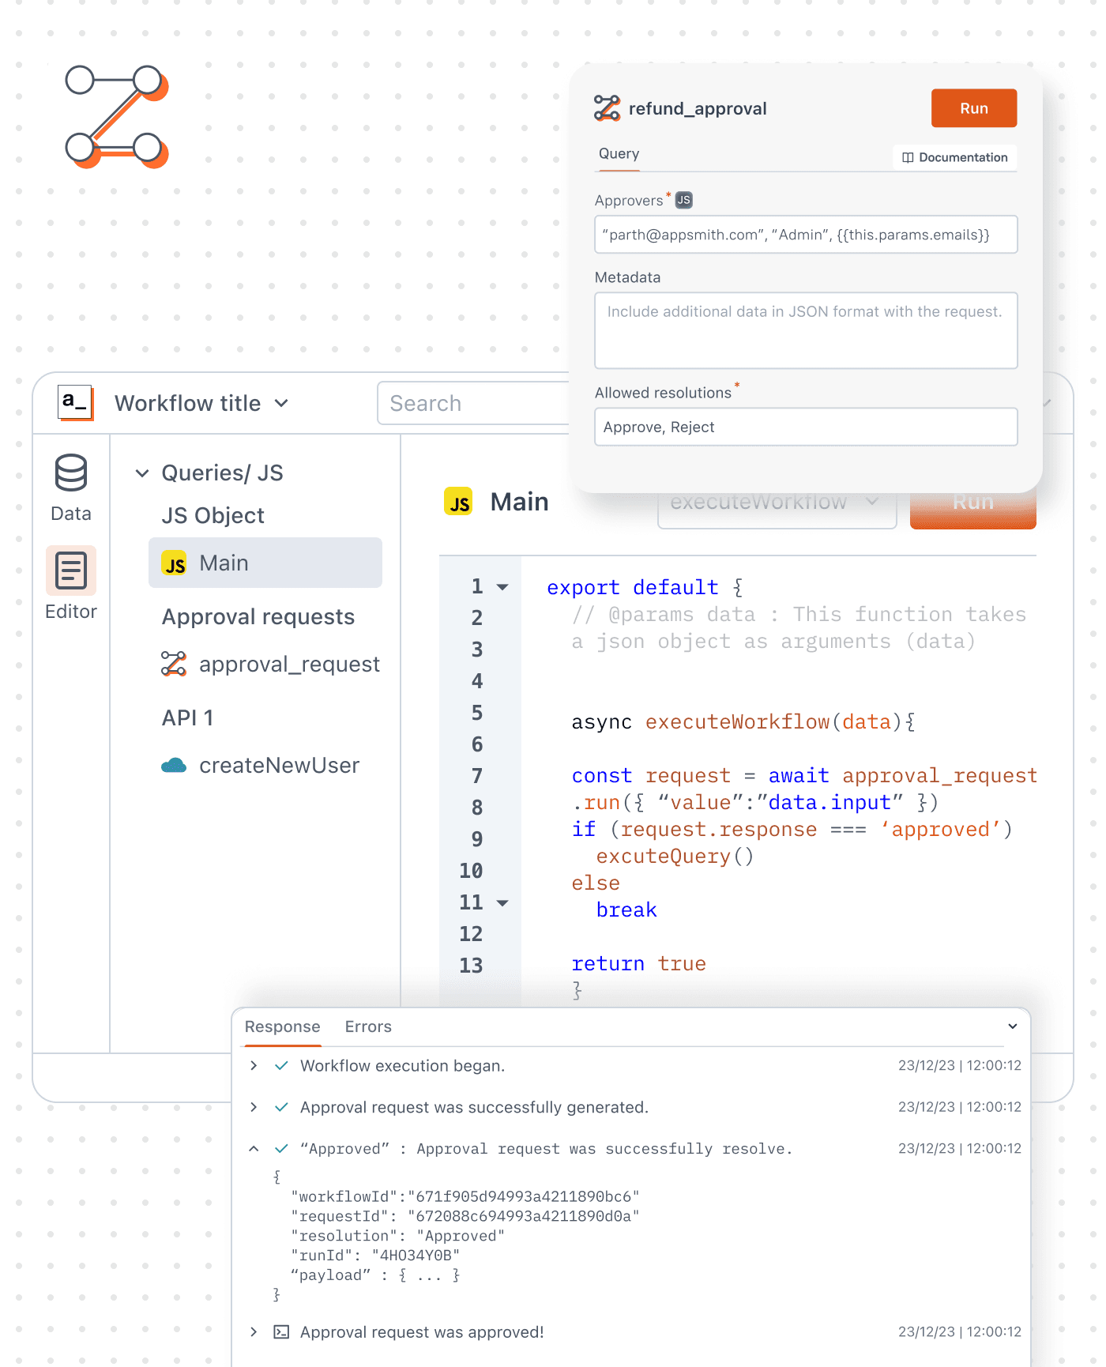The image size is (1106, 1367).
Task: Edit the Allowed resolutions field
Action: click(x=806, y=427)
